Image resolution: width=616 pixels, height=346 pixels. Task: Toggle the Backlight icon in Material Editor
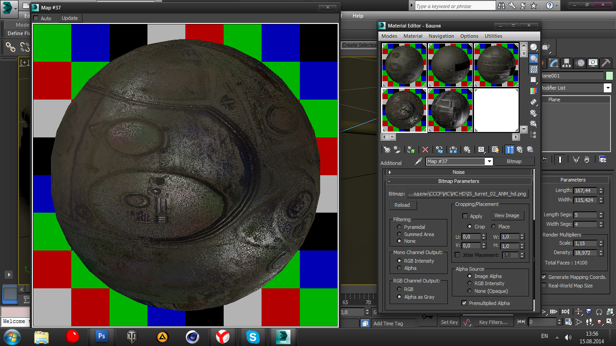tap(533, 59)
